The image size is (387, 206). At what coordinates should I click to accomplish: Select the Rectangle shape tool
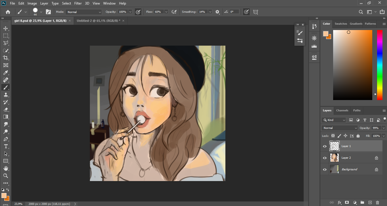[5, 161]
